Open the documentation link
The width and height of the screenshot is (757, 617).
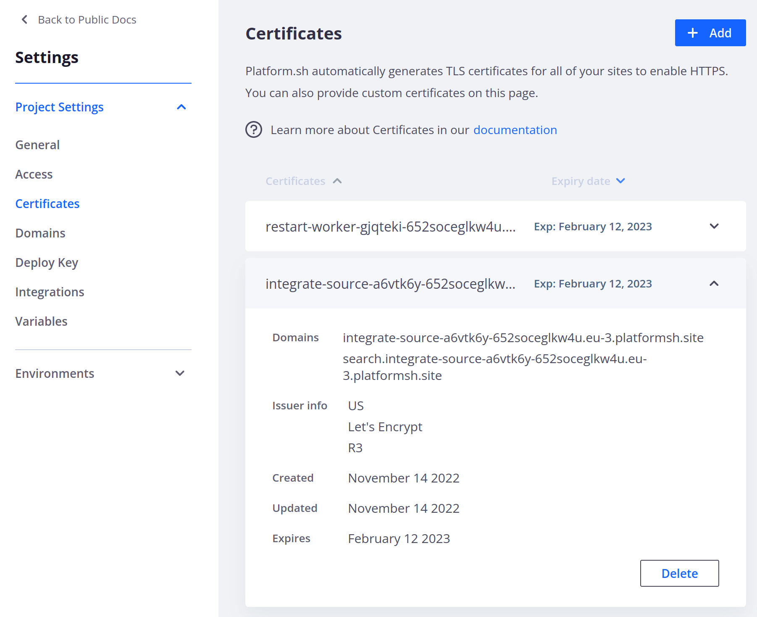click(x=515, y=130)
